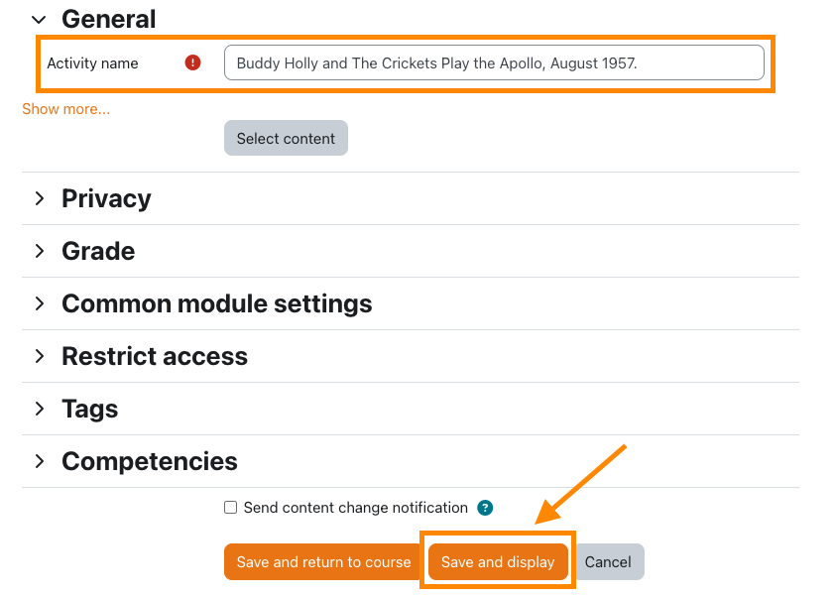
Task: Open help icon beside content change notification
Action: [x=485, y=508]
